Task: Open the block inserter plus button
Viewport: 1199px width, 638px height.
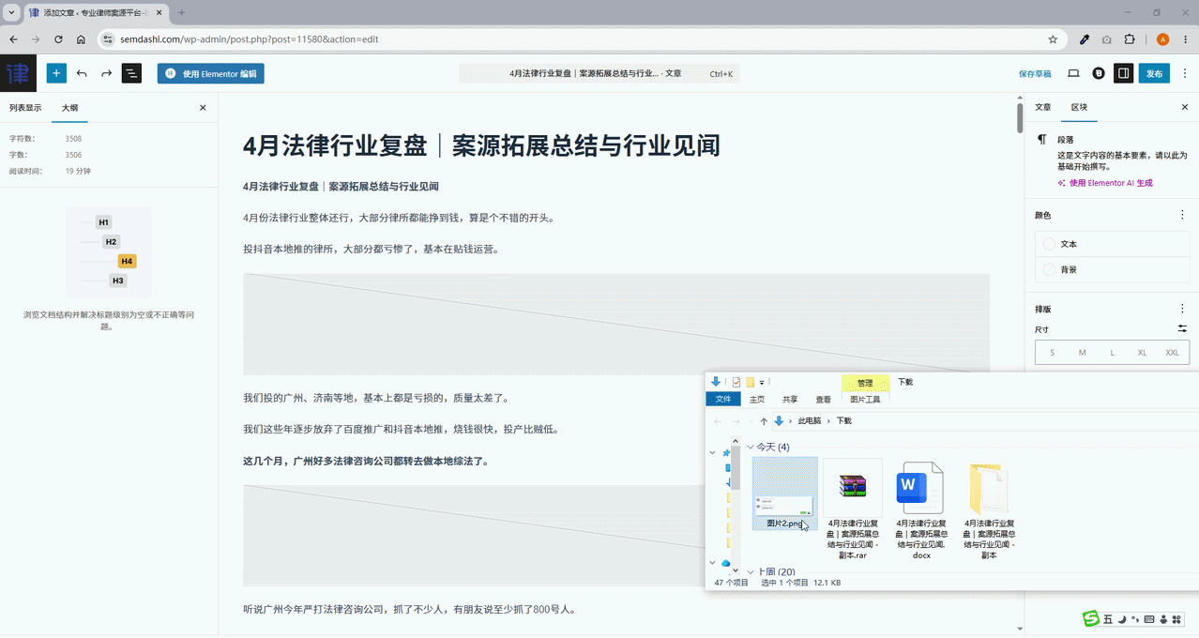Action: coord(56,73)
